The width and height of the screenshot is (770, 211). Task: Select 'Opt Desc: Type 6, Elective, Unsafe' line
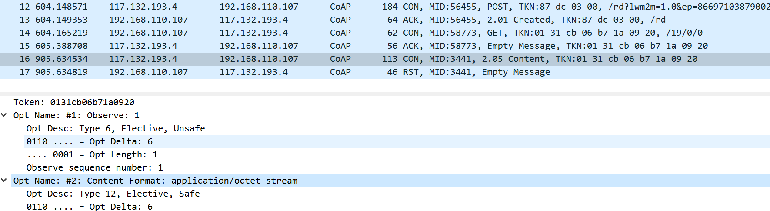tap(116, 128)
